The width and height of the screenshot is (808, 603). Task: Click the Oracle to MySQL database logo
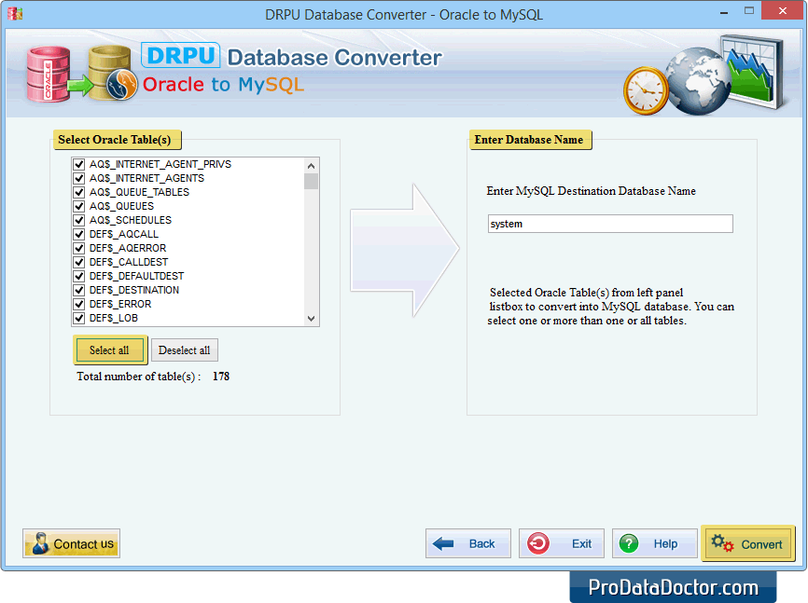[82, 74]
